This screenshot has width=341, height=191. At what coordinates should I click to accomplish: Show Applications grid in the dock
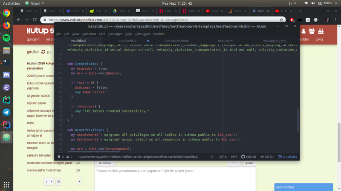pos(6,185)
